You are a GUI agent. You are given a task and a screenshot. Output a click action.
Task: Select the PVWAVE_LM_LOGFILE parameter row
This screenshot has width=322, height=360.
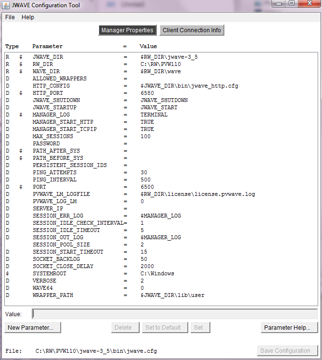click(61, 194)
